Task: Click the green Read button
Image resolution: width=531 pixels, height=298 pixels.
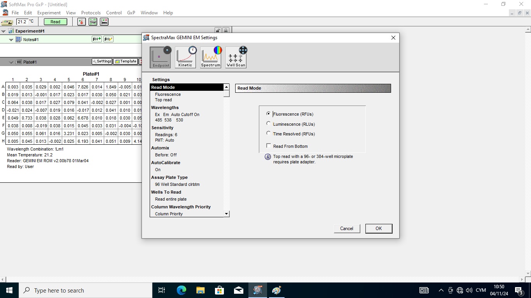Action: [56, 22]
